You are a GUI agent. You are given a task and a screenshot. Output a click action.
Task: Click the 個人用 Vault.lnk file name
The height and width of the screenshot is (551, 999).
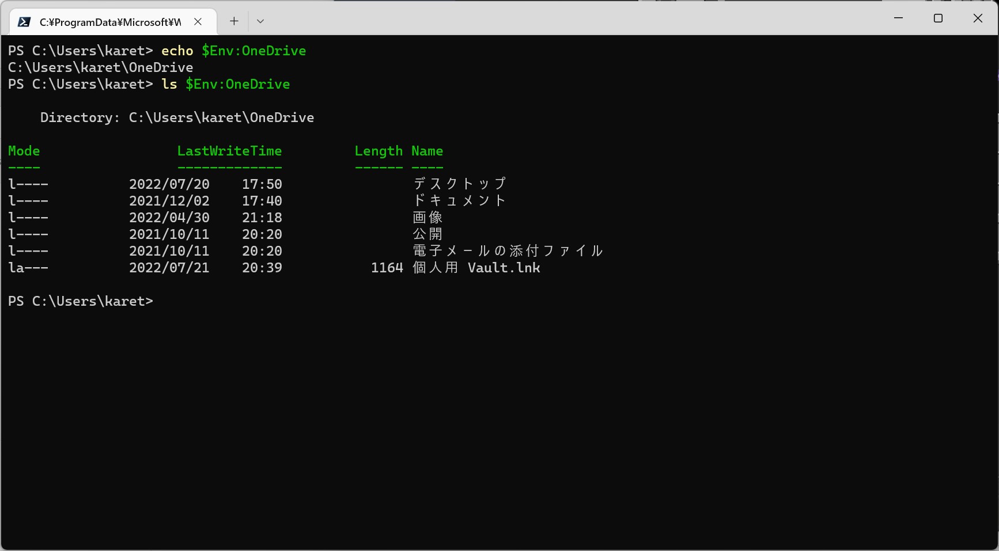click(476, 268)
